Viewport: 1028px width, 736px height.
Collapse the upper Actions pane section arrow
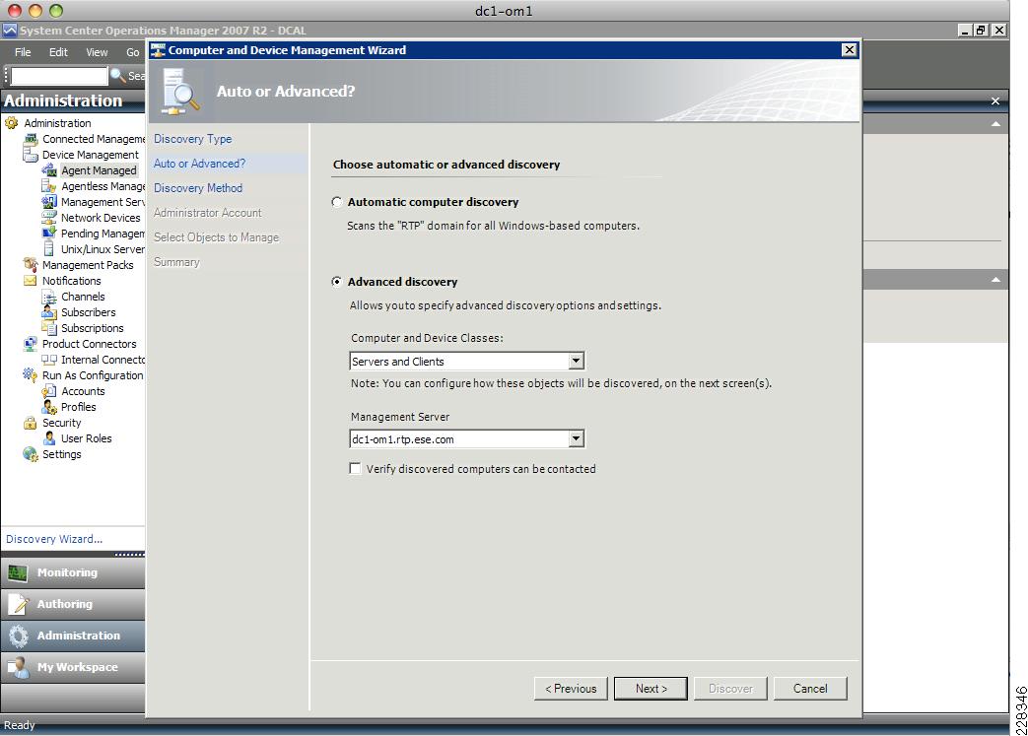pyautogui.click(x=995, y=124)
